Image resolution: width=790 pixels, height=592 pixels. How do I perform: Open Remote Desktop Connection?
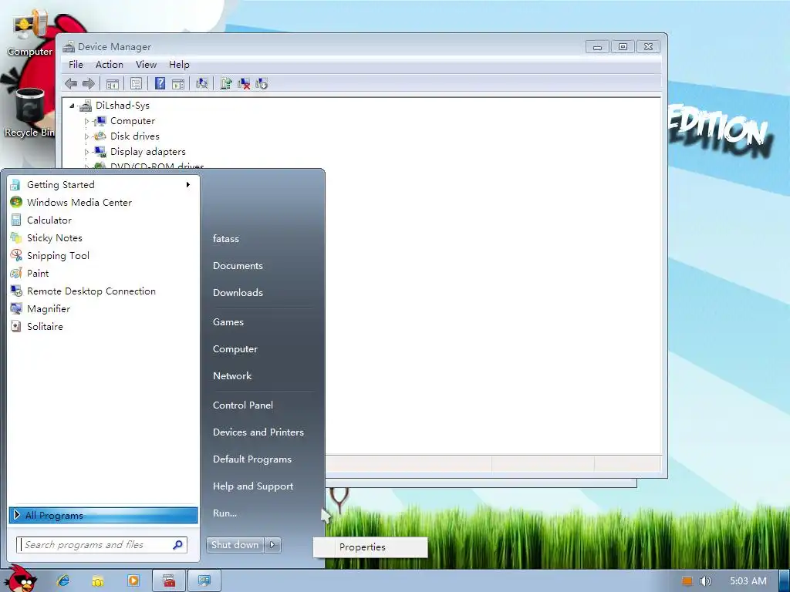103,291
